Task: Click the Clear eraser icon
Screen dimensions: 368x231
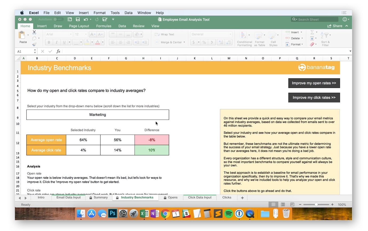Action: (x=312, y=44)
